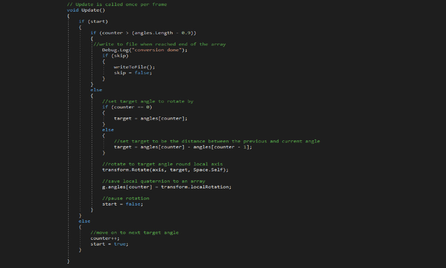
Task: Click the "if (skip)" statement
Action: pos(115,56)
